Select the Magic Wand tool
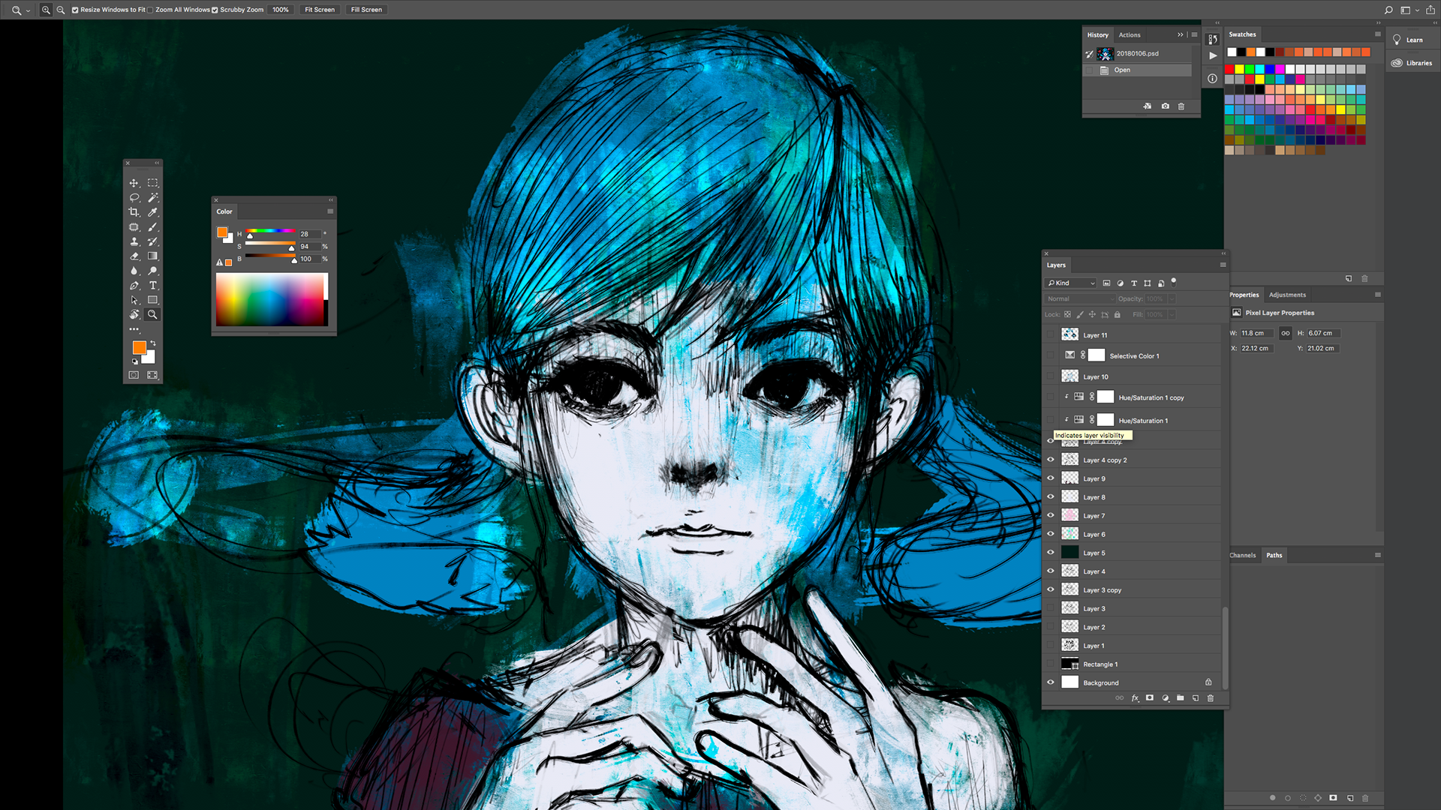Viewport: 1441px width, 810px height. click(x=152, y=198)
